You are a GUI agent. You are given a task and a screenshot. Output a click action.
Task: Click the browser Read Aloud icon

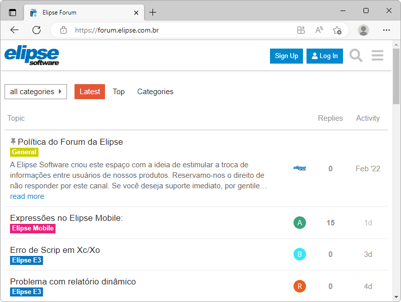[x=319, y=30]
